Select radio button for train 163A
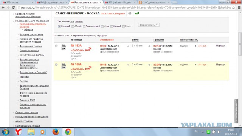 (56, 46)
